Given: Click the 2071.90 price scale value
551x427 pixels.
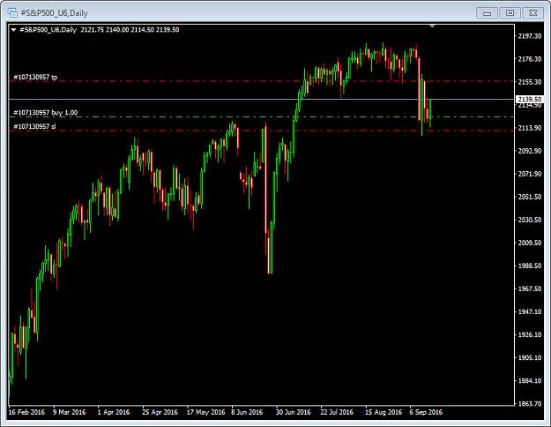Looking at the screenshot, I should click(x=530, y=174).
